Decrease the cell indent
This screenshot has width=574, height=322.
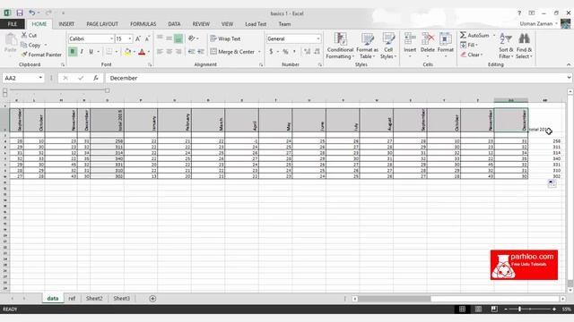coord(191,52)
